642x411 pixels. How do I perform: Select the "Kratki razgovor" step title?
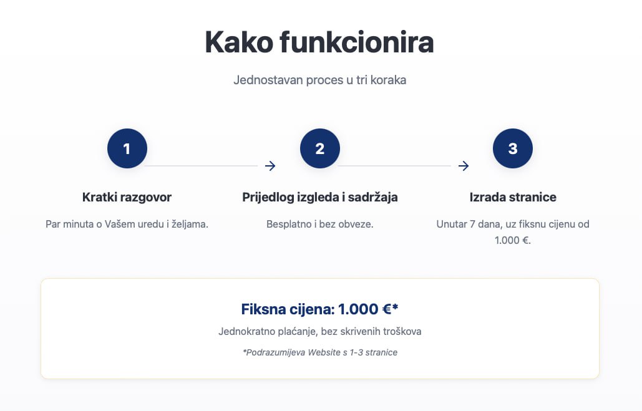[x=127, y=197]
